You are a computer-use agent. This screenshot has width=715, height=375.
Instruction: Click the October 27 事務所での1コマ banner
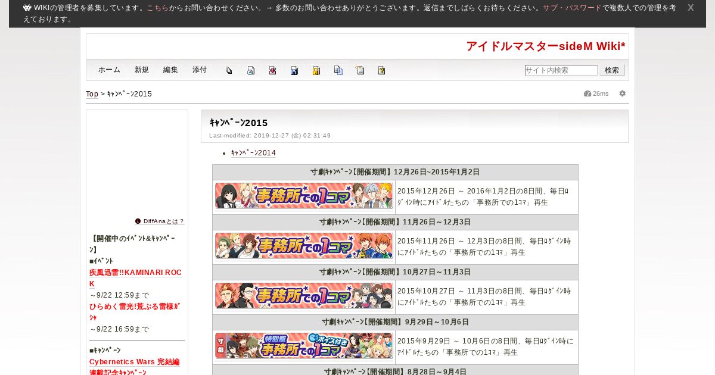click(304, 296)
